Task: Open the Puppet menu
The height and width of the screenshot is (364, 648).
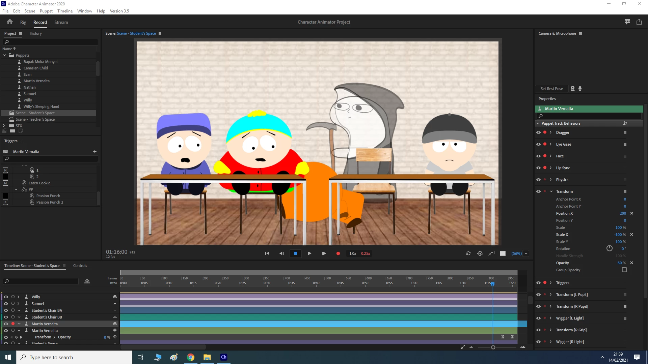Action: coord(46,11)
